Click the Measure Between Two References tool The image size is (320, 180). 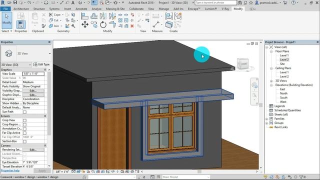(x=156, y=24)
